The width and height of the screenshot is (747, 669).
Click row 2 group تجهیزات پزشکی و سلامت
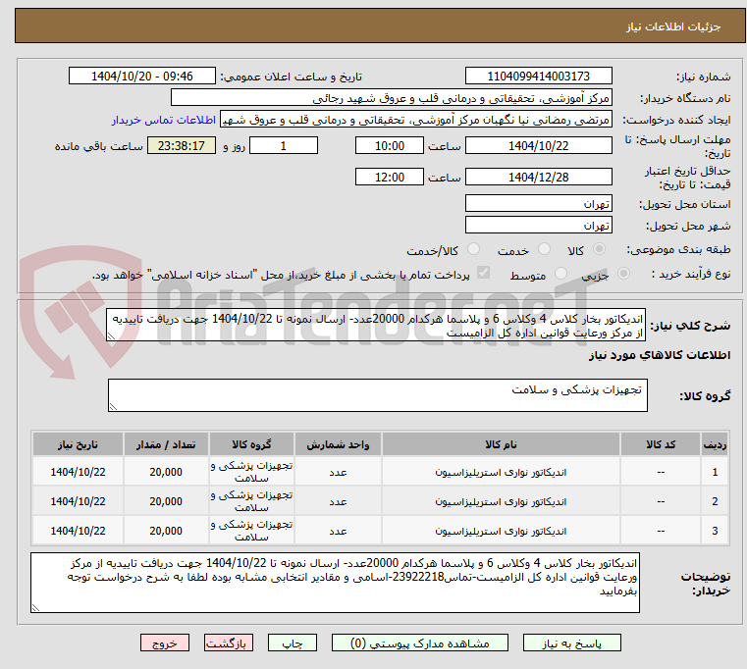251,501
